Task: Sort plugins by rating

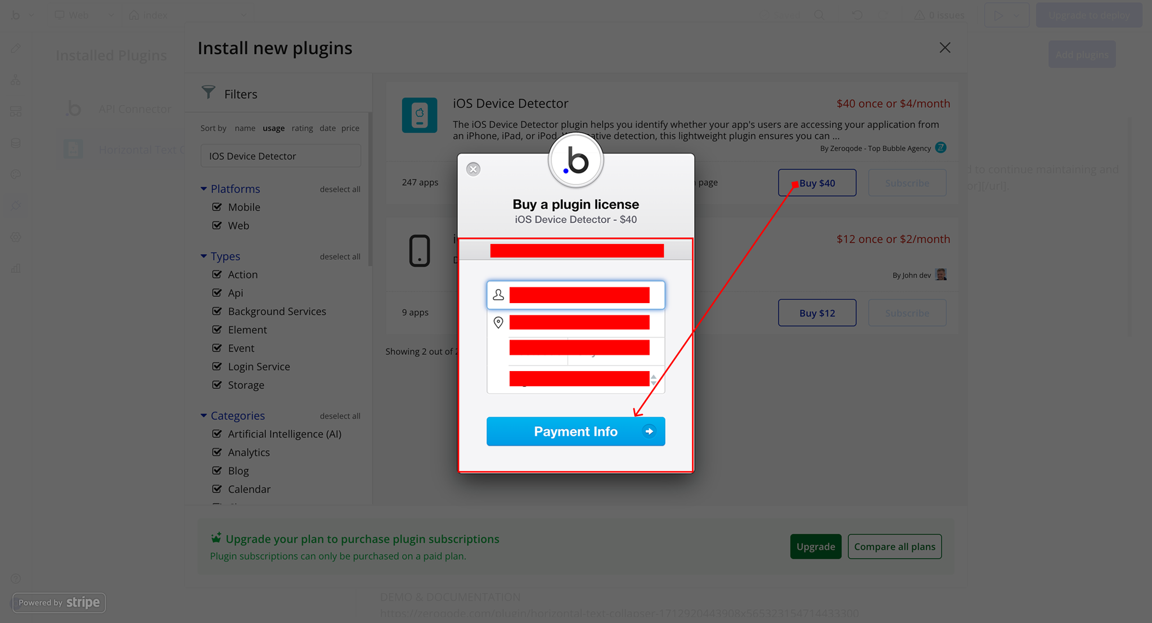Action: pyautogui.click(x=302, y=128)
